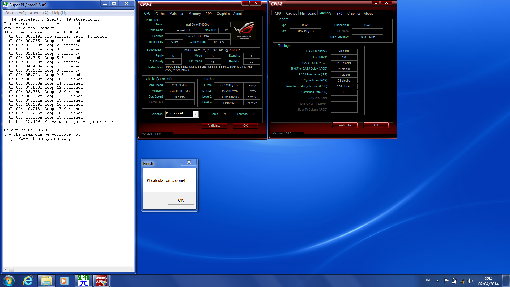The width and height of the screenshot is (510, 287).
Task: Open the Calculate(C) menu
Action: point(15,13)
